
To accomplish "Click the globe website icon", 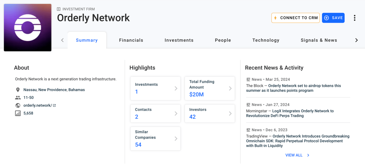I will click(18, 105).
